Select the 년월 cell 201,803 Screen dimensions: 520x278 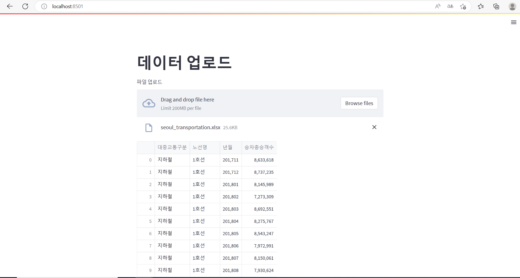click(x=231, y=209)
